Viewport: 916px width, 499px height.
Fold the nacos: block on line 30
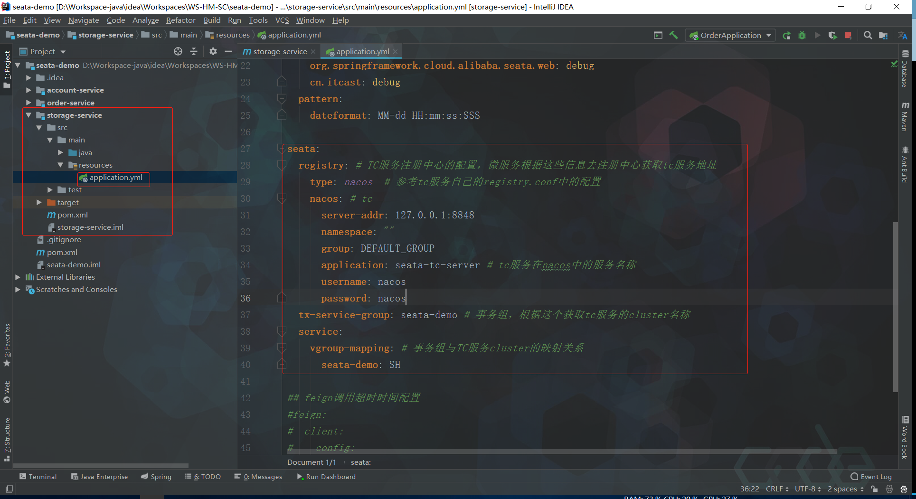pyautogui.click(x=282, y=198)
